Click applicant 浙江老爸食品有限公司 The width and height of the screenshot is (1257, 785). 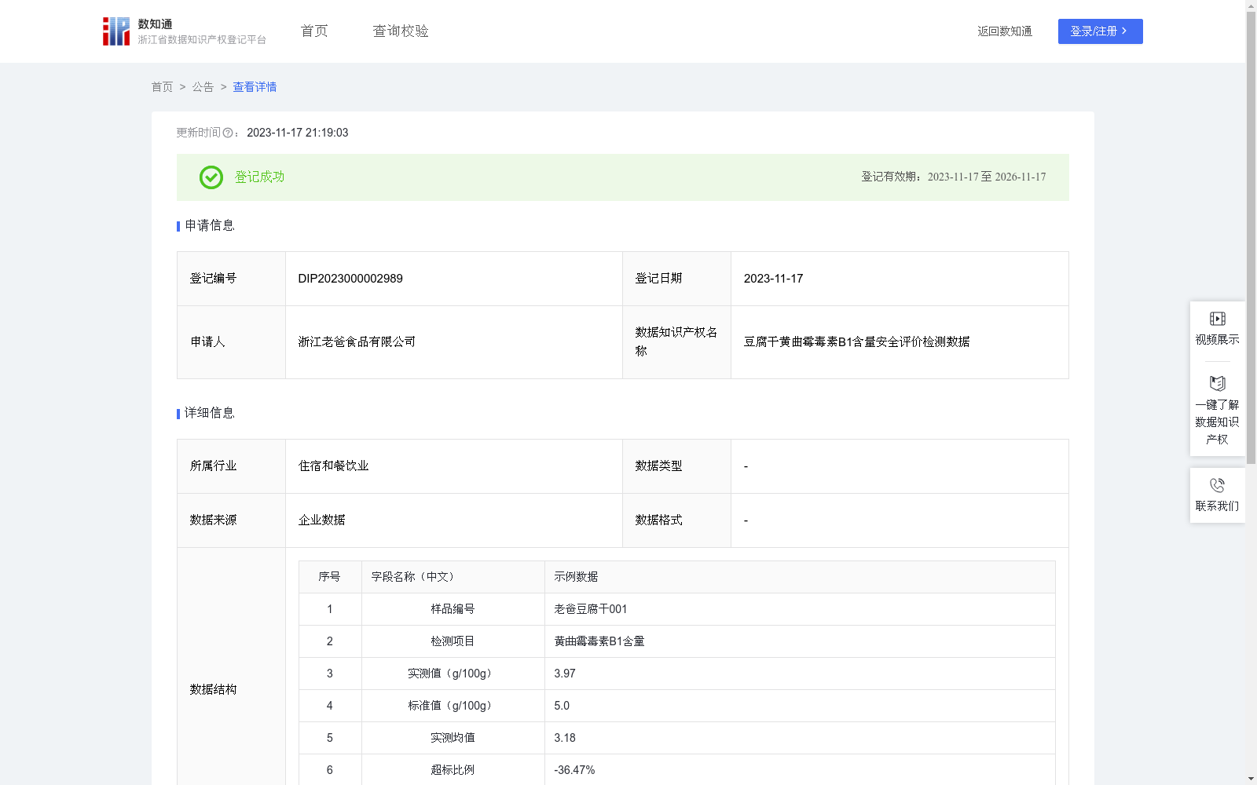(357, 341)
